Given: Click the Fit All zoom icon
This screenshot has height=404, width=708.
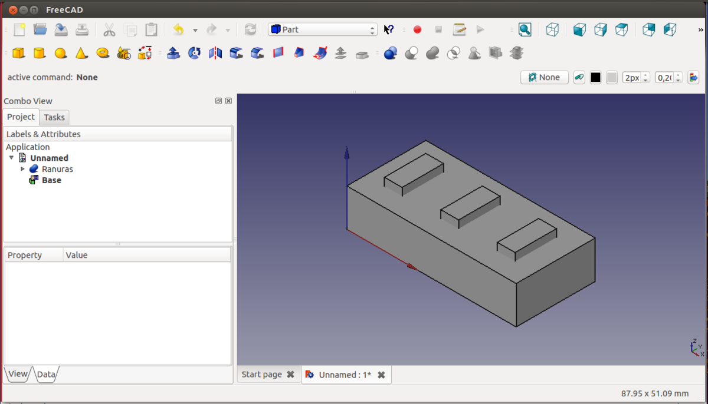Looking at the screenshot, I should pos(525,29).
